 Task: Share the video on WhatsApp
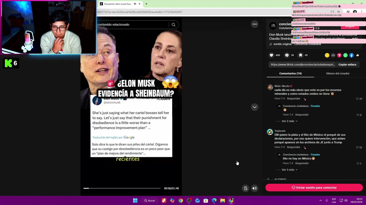tap(345, 55)
